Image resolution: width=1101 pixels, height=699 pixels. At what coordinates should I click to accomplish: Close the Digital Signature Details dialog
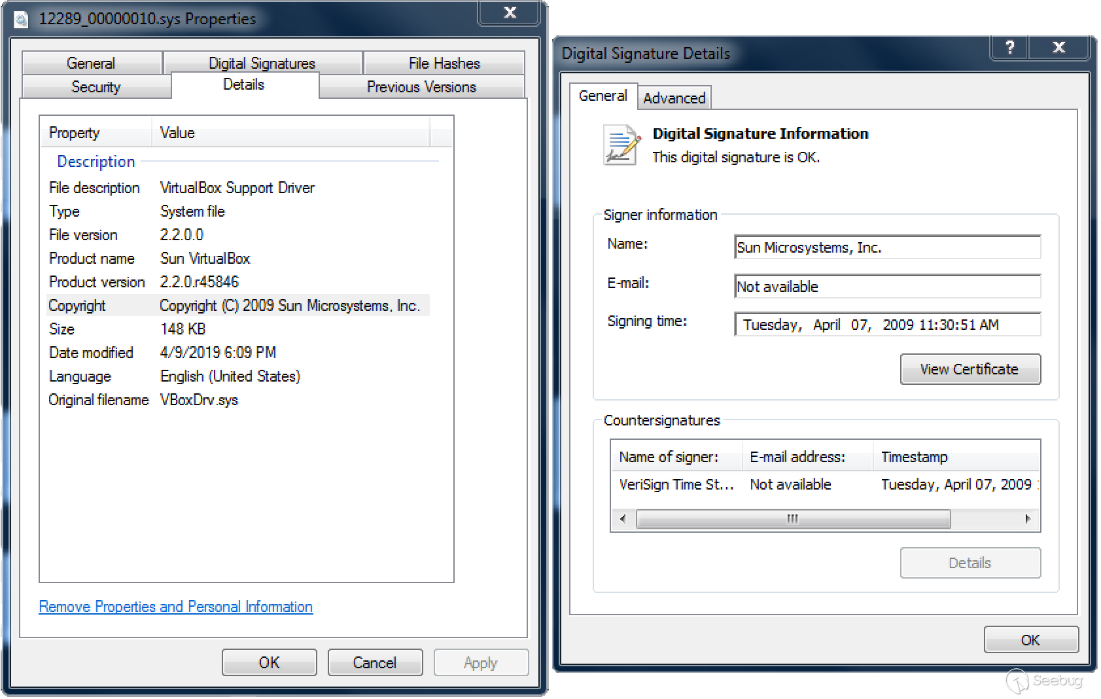pyautogui.click(x=1058, y=47)
